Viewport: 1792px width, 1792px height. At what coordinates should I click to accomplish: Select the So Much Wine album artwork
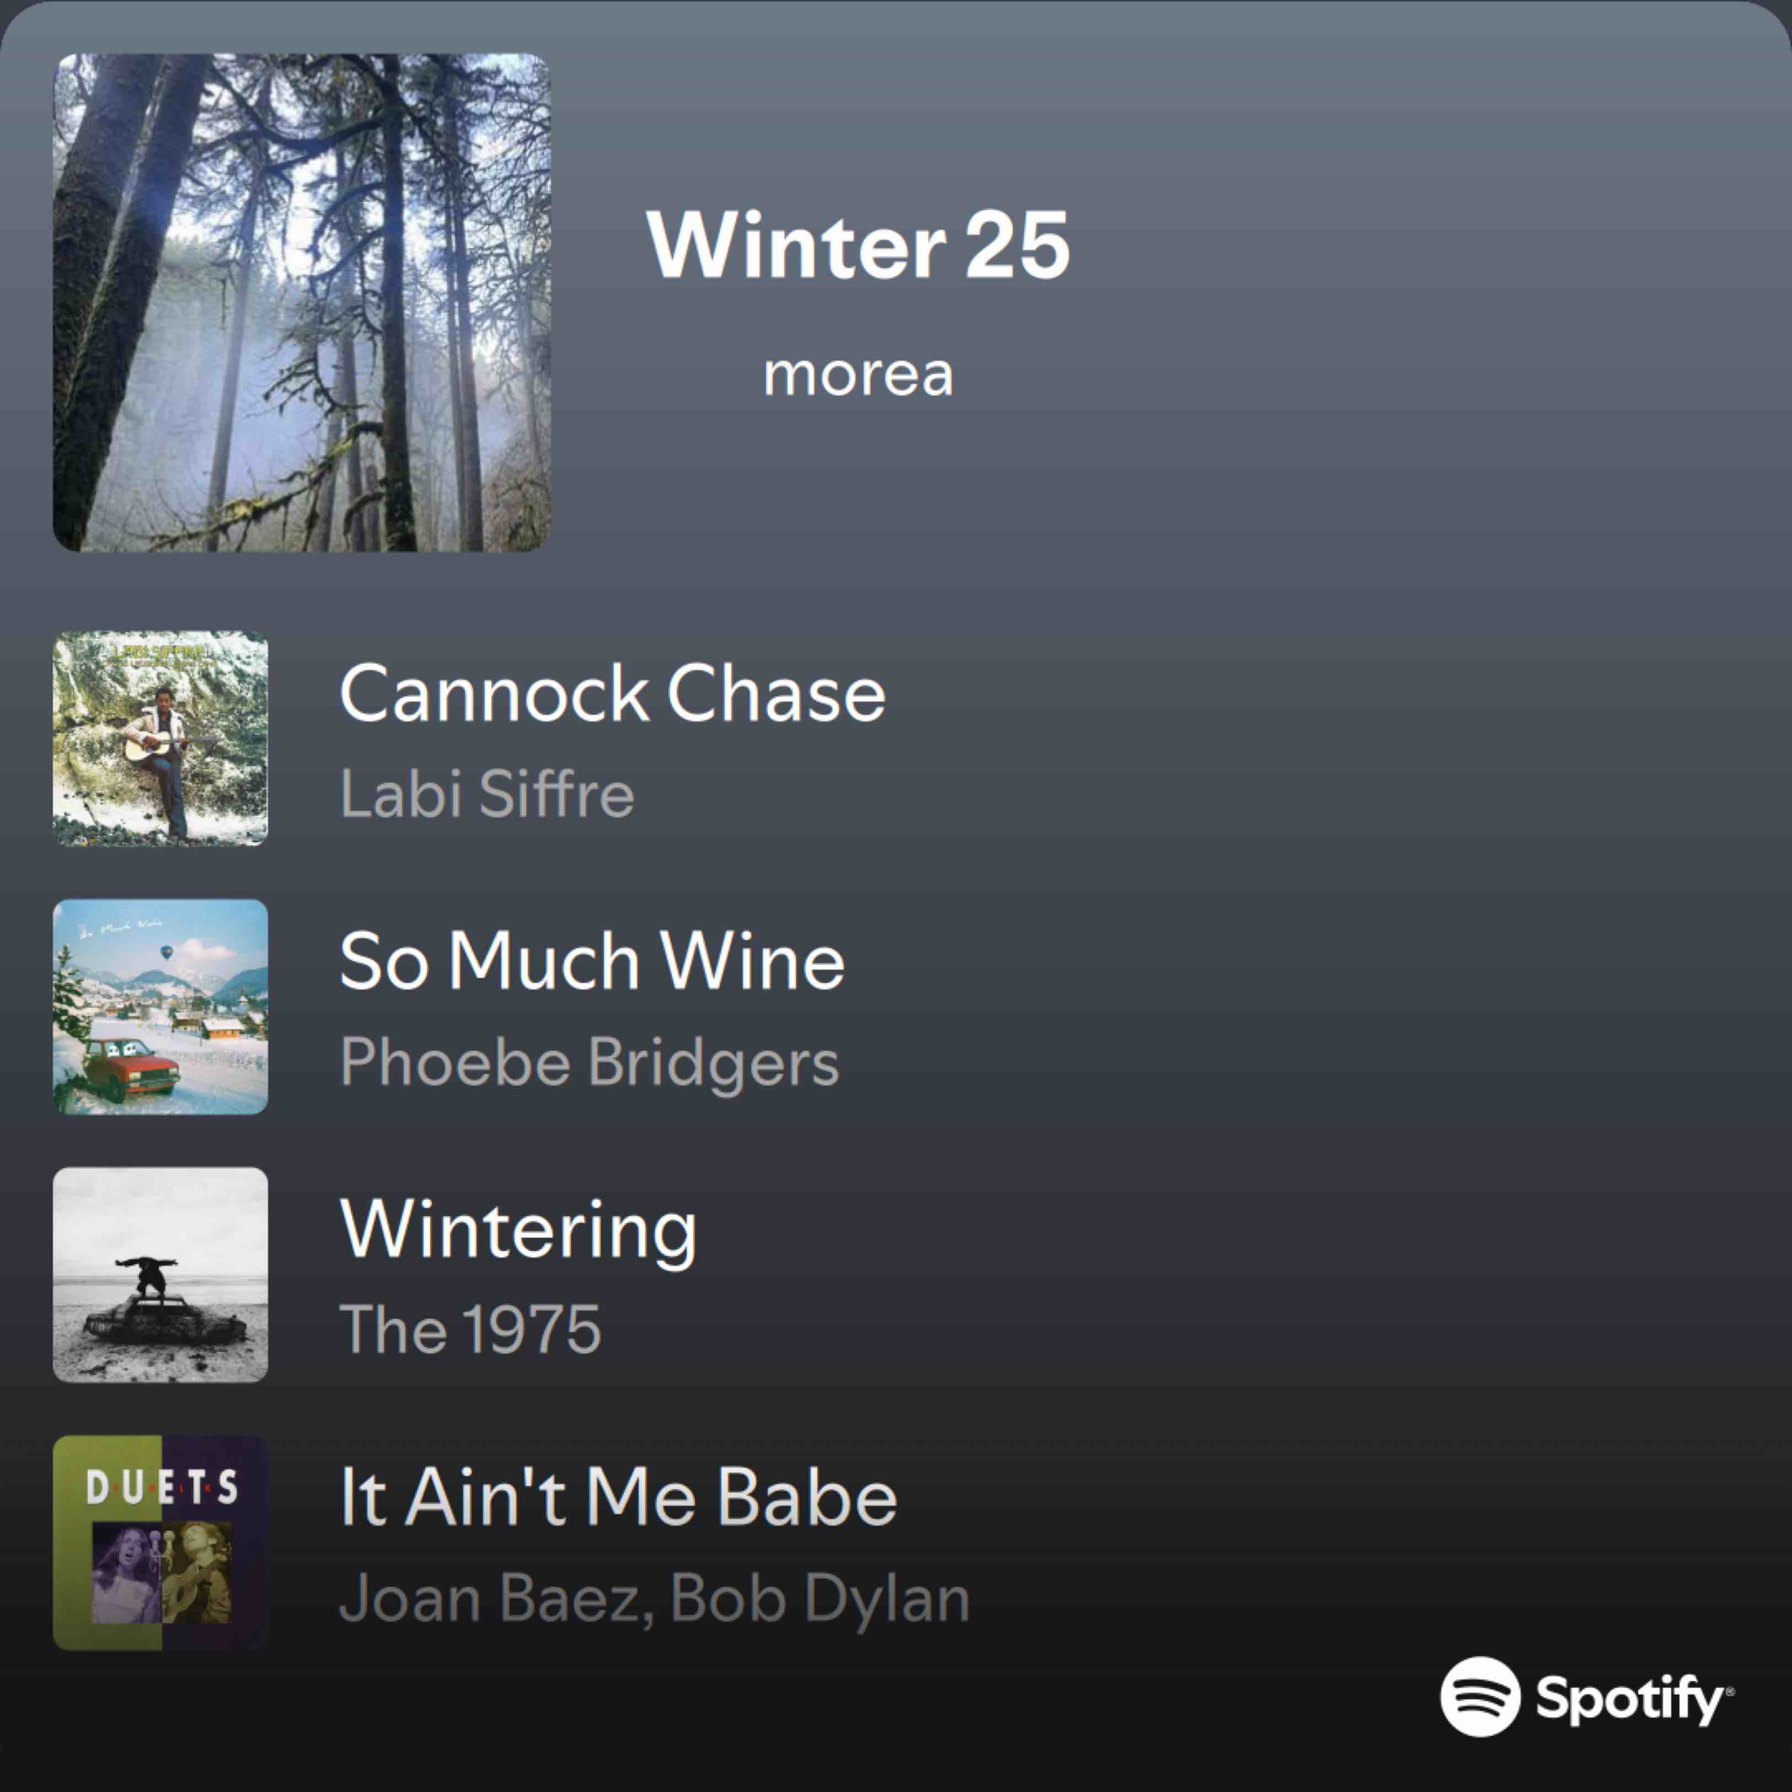click(x=161, y=1007)
